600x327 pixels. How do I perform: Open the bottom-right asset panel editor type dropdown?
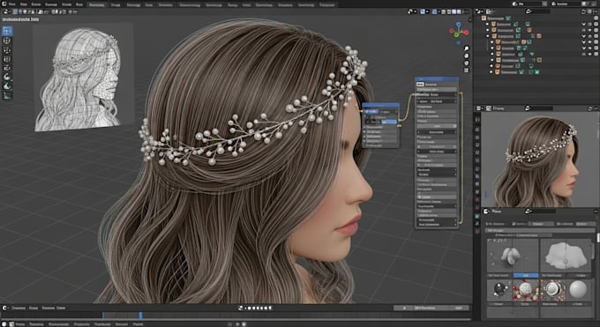[486, 212]
